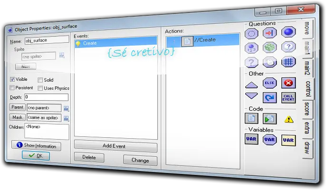
Task: Enable the Uses Physics checkbox
Action: coord(40,88)
